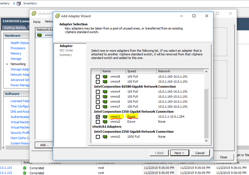Screen dimensions: 249x175
Task: Open the DNS and Routing link
Action: click(20, 112)
